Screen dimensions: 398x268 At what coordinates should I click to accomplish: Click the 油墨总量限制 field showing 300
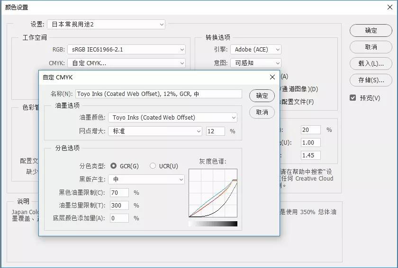tap(119, 206)
